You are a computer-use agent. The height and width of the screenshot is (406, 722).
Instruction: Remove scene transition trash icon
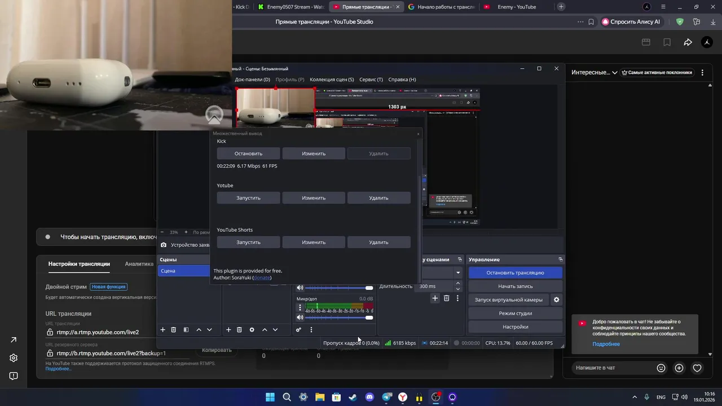click(x=446, y=298)
